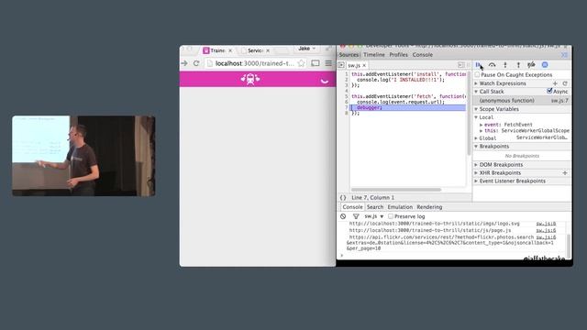Image resolution: width=587 pixels, height=330 pixels.
Task: Open Jake profile dropdown in browser
Action: pyautogui.click(x=307, y=49)
